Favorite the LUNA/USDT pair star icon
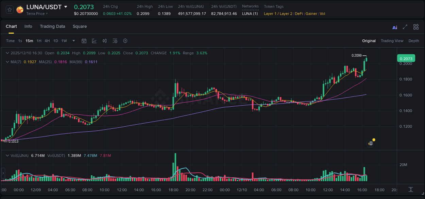This screenshot has height=199, width=425. click(10, 10)
